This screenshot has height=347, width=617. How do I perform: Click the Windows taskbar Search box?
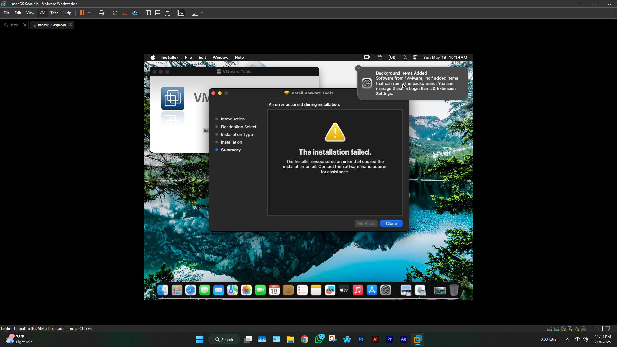pos(224,339)
